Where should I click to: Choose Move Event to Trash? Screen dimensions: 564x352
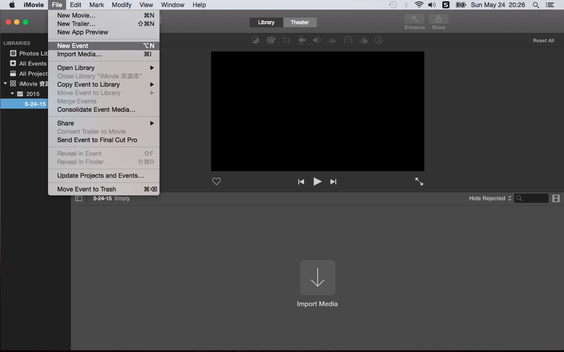pyautogui.click(x=104, y=189)
